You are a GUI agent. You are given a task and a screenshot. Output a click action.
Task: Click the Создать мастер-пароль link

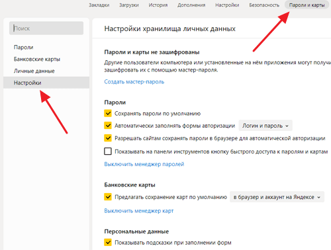pyautogui.click(x=134, y=82)
